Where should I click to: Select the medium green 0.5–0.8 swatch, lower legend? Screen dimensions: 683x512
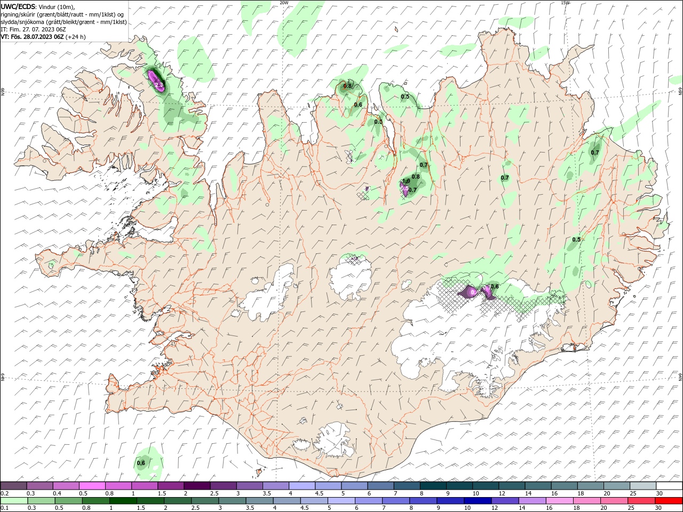(68, 501)
